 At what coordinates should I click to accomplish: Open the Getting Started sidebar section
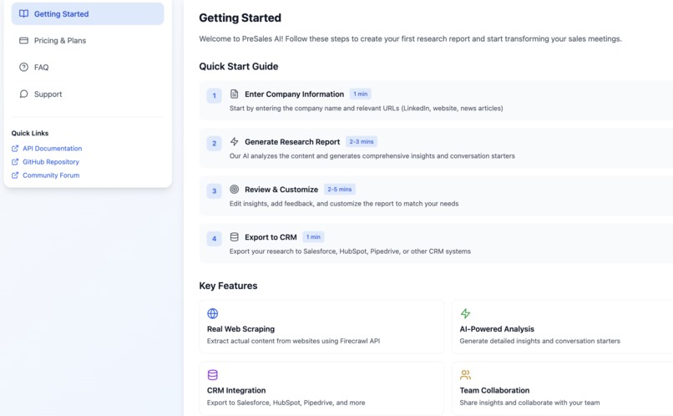point(88,13)
